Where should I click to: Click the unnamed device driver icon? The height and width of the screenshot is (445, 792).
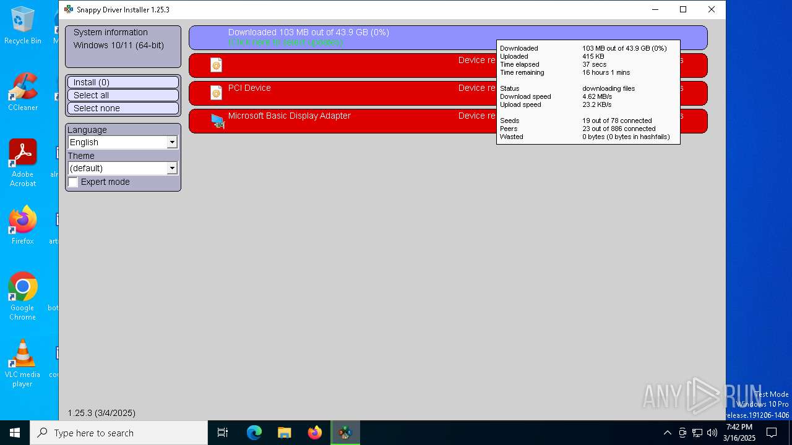216,65
